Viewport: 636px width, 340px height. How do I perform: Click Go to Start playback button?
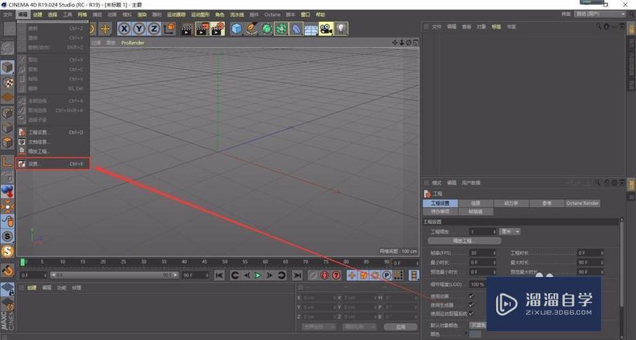(x=219, y=275)
